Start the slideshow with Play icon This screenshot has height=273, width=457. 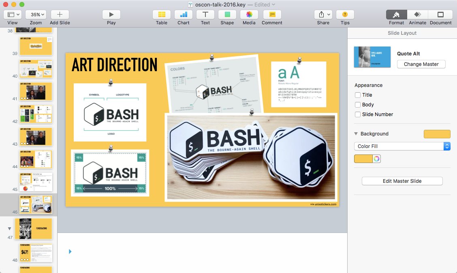(x=111, y=15)
